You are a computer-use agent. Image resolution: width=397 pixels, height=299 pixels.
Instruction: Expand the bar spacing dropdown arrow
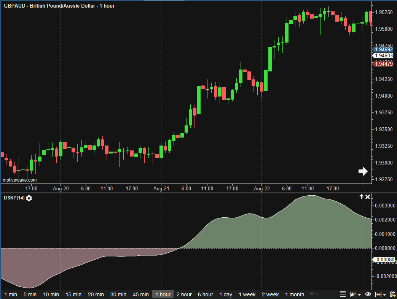click(385, 295)
